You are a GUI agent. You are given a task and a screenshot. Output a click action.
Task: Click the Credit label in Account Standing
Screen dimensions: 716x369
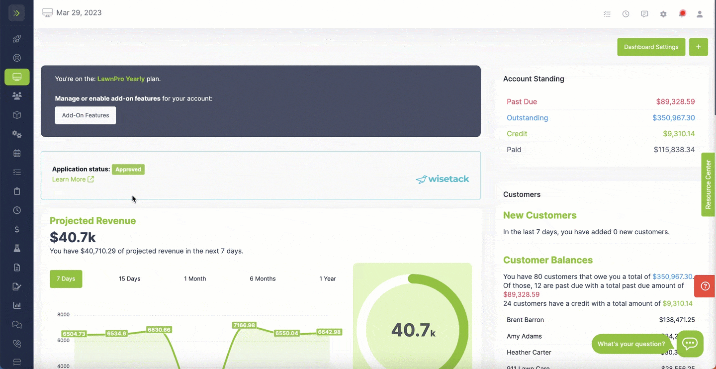pos(517,134)
